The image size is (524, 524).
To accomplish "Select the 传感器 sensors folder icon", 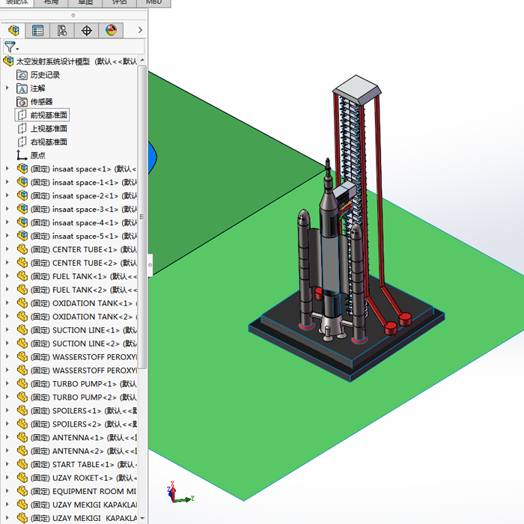I will (22, 102).
